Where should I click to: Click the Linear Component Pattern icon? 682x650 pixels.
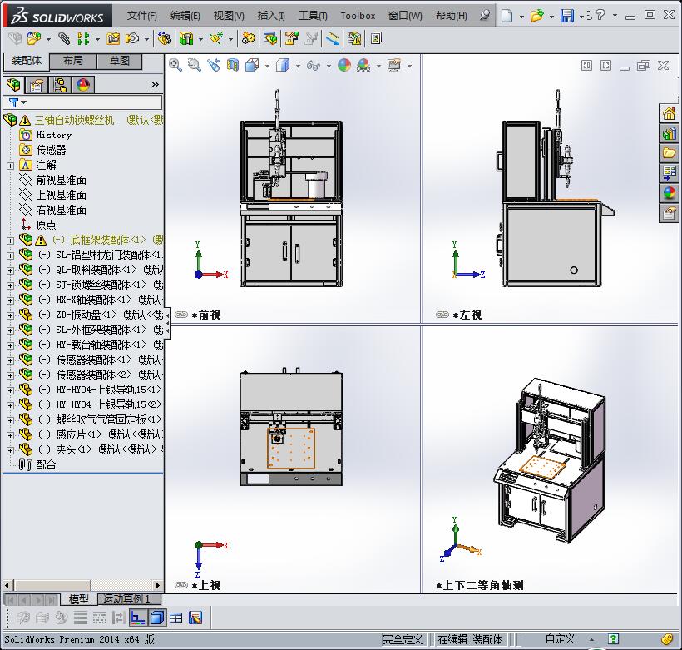(x=83, y=39)
